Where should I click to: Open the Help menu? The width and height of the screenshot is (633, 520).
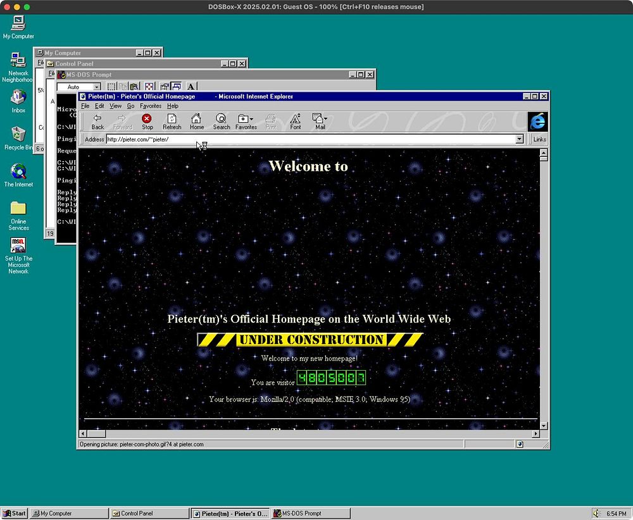172,106
